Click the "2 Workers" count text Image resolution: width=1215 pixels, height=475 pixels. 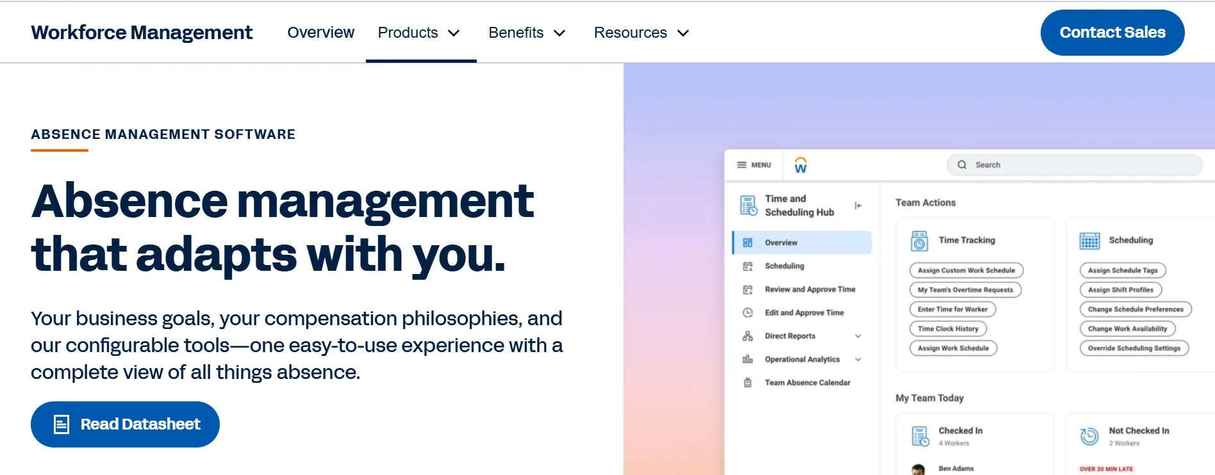1125,444
